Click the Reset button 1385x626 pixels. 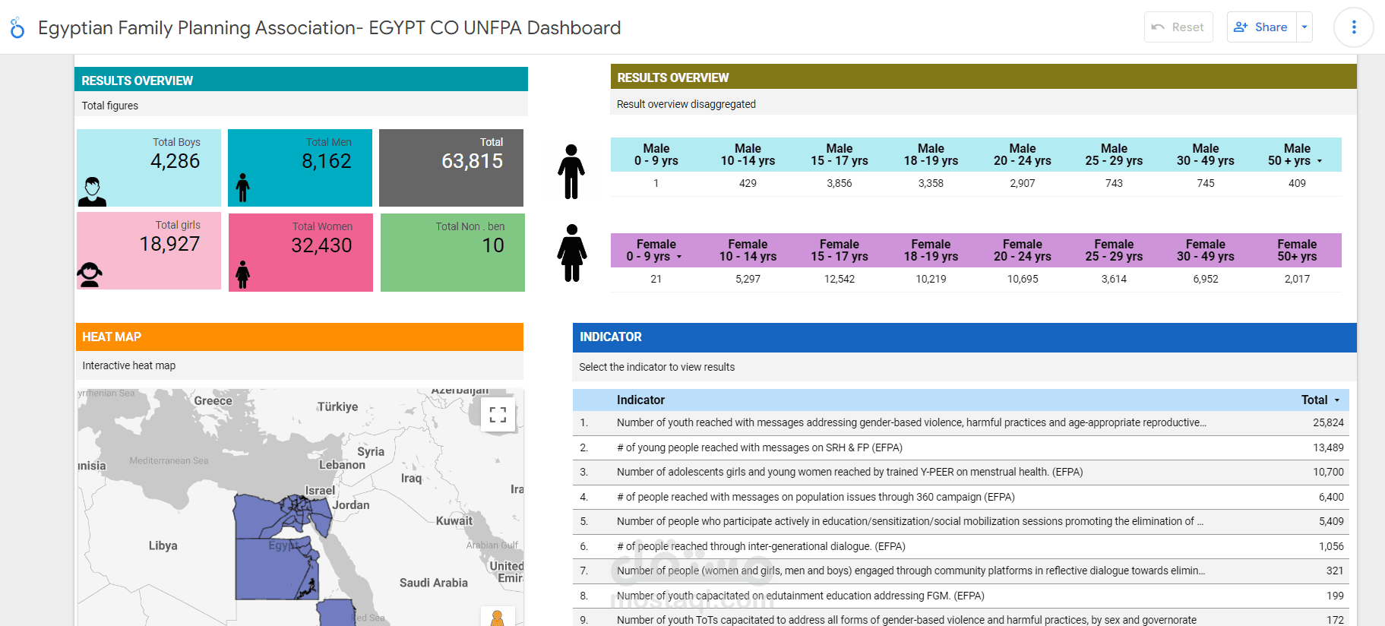coord(1178,27)
